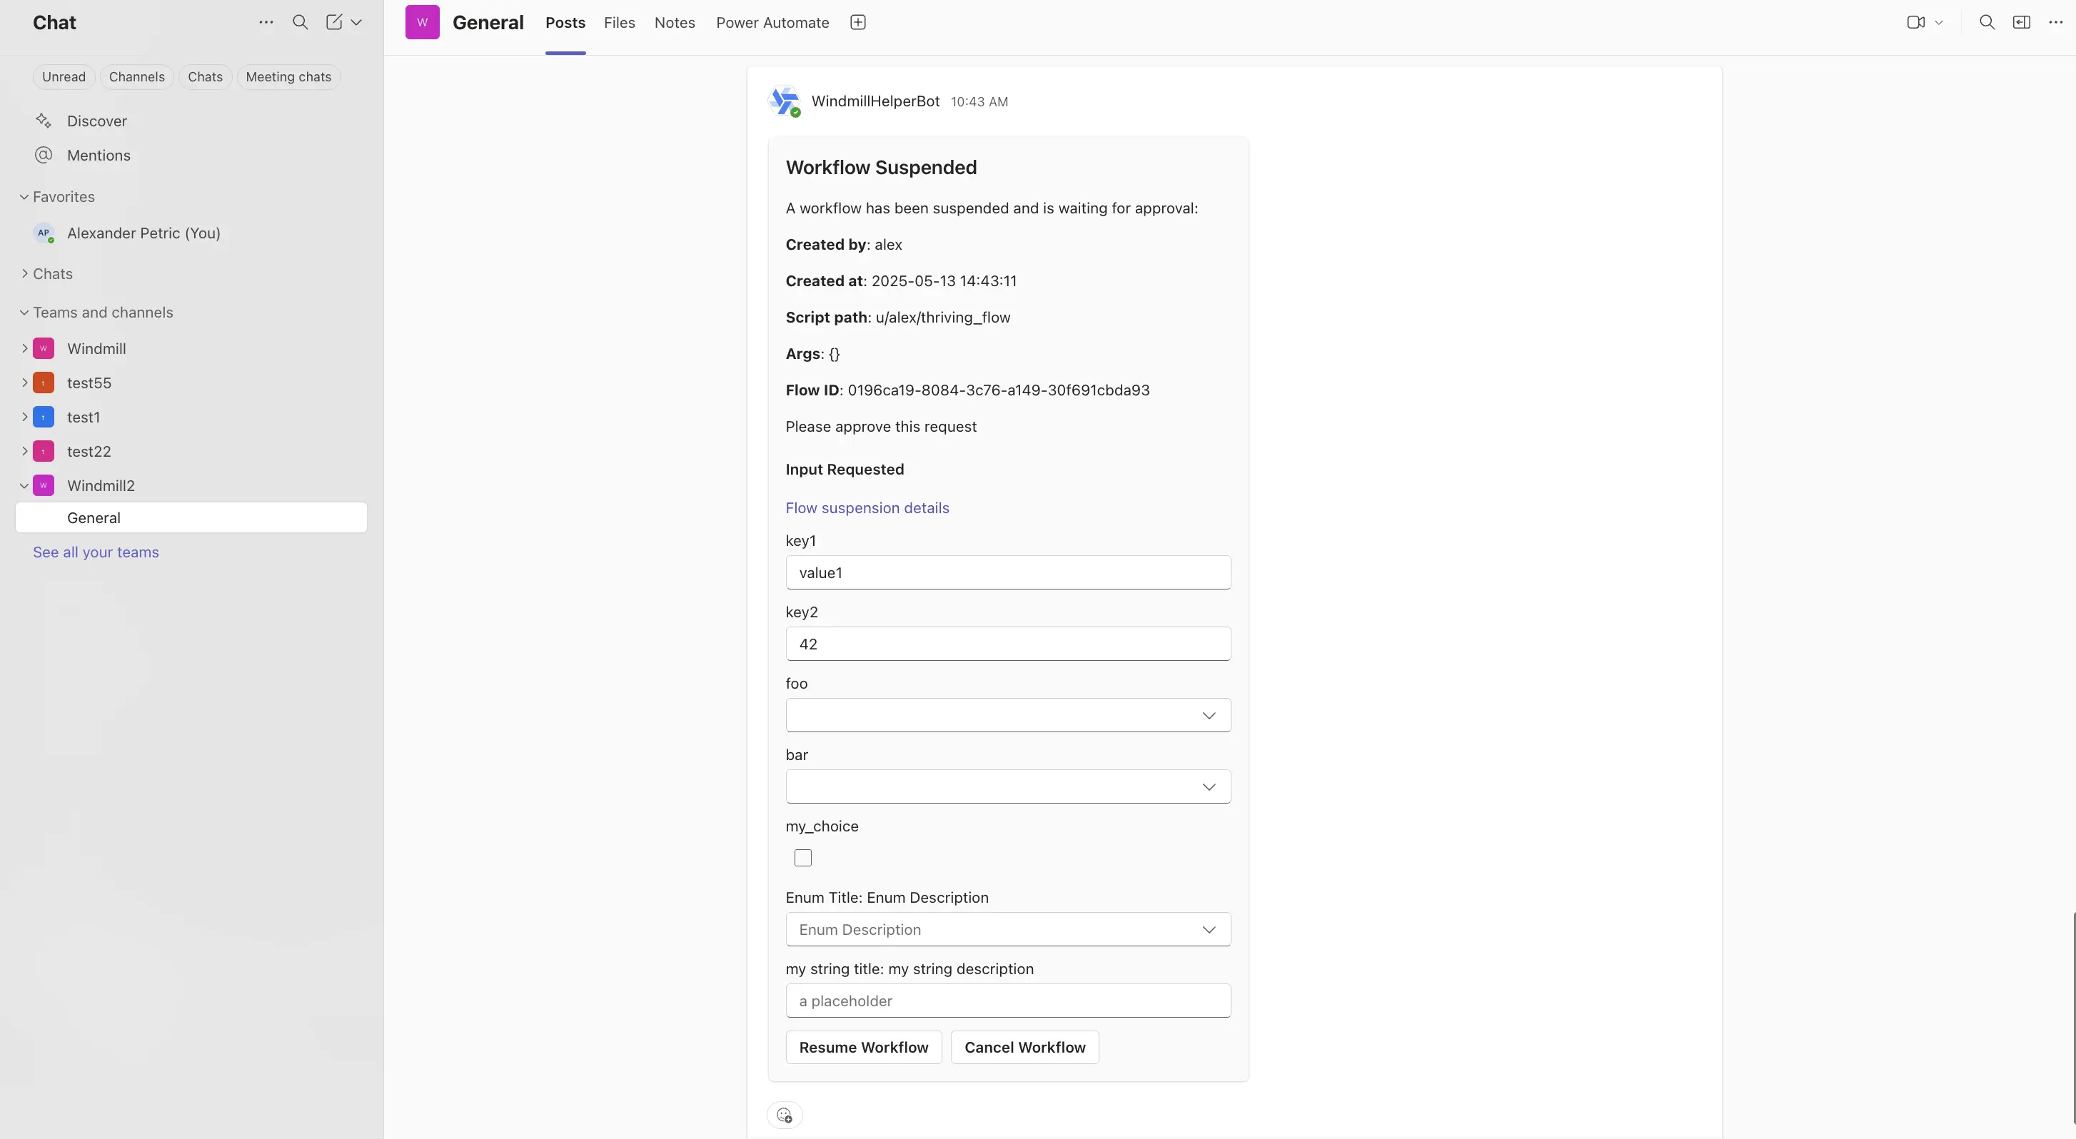Create a new post with the plus icon
2076x1139 pixels.
(857, 21)
